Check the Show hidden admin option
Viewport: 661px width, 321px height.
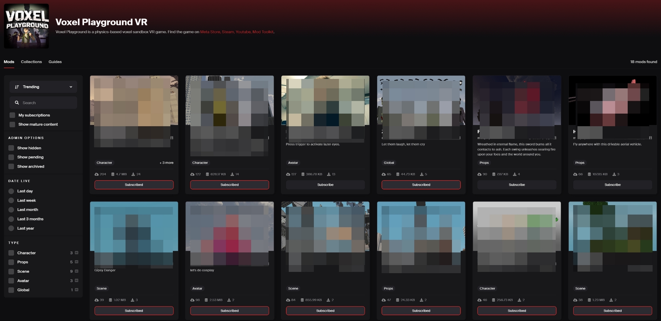(x=11, y=148)
